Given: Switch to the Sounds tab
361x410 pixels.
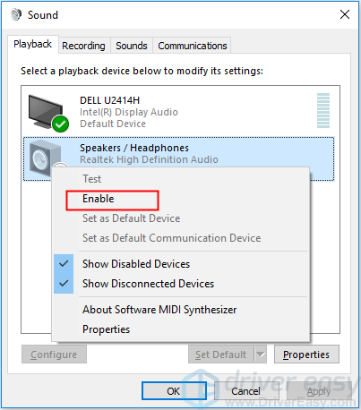Looking at the screenshot, I should pos(132,46).
